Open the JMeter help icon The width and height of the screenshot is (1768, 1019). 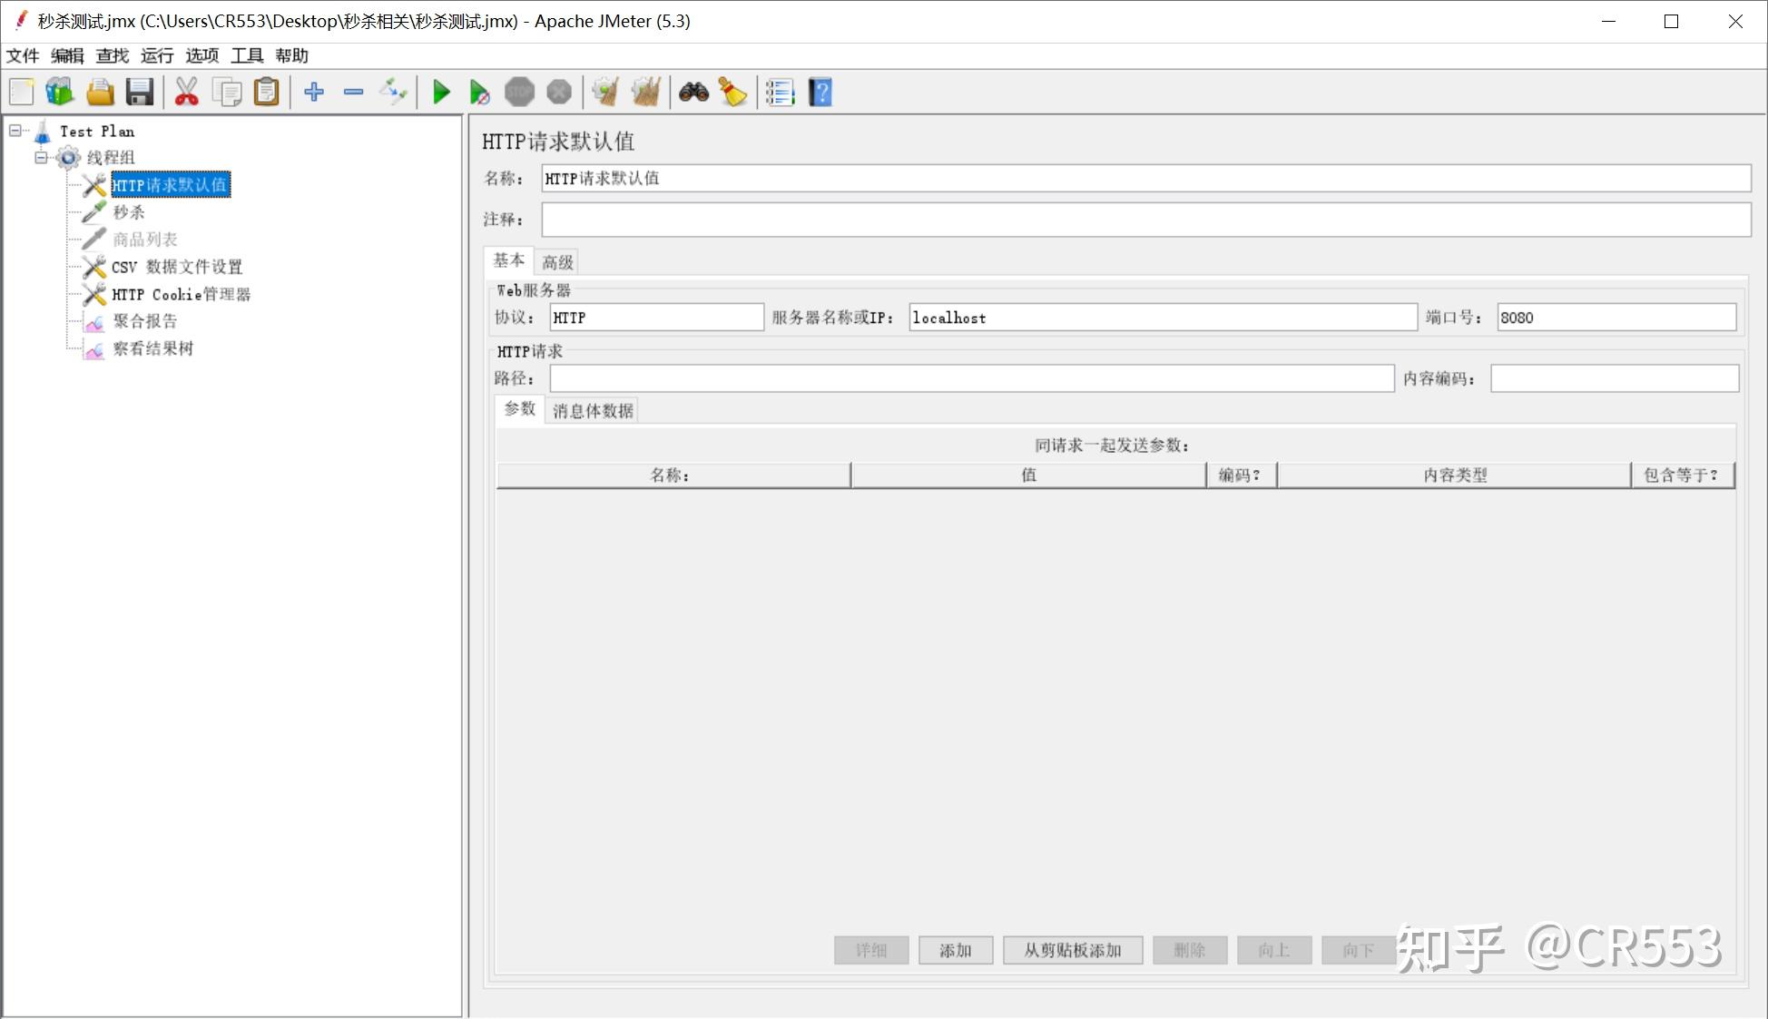point(819,92)
